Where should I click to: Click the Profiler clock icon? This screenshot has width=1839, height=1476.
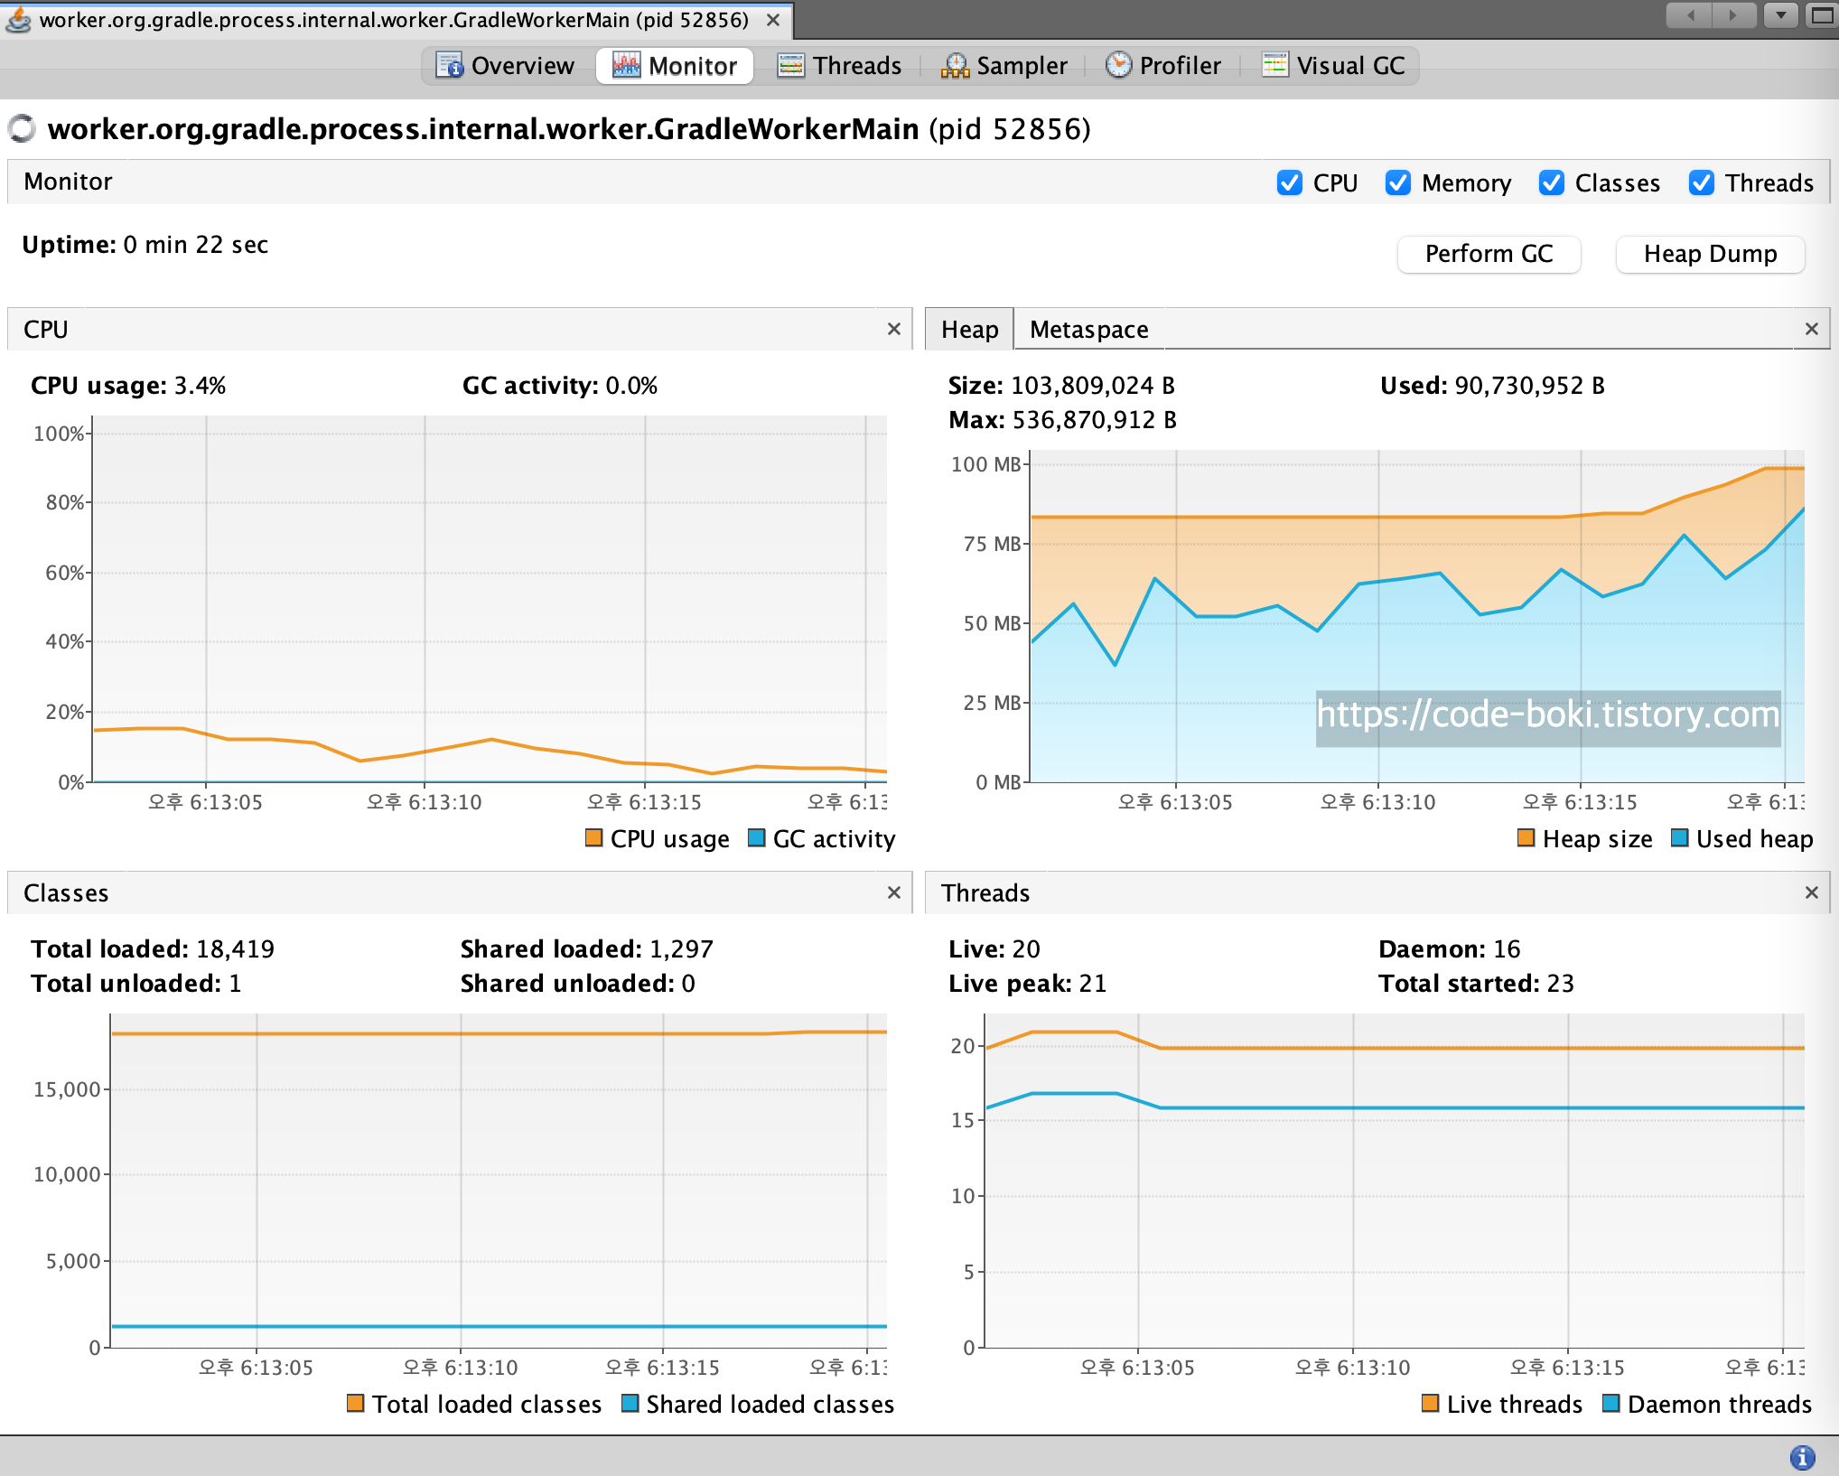click(x=1118, y=65)
